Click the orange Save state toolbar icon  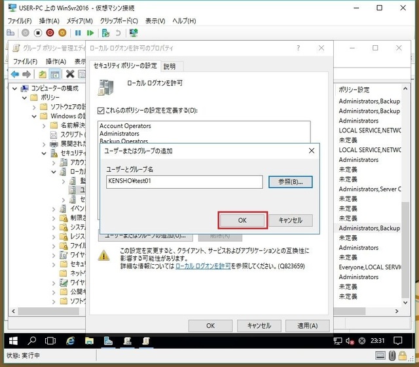(x=63, y=33)
